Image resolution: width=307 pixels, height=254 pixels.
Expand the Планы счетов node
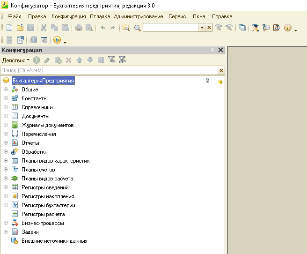pos(6,170)
